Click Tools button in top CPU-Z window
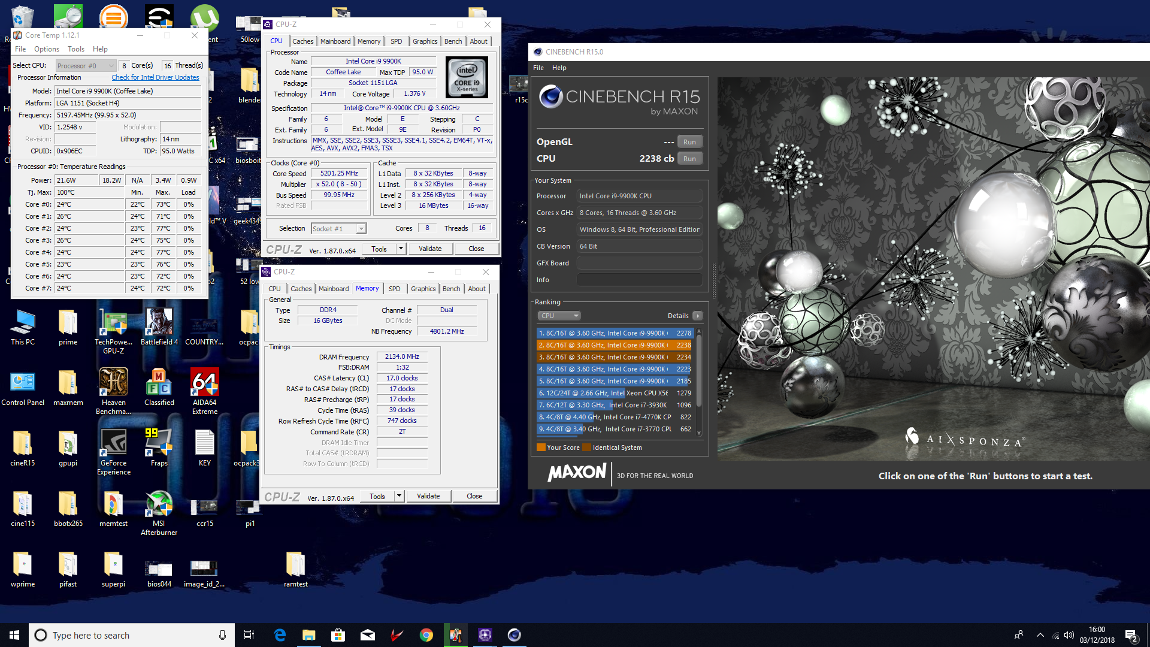This screenshot has height=647, width=1150. 379,249
